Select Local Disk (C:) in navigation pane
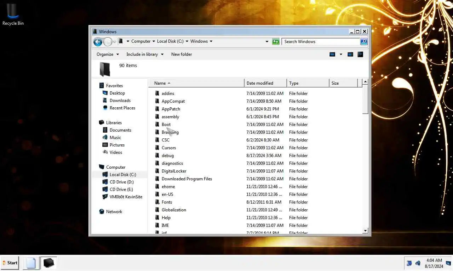Viewport: 453px width, 271px height. click(x=123, y=175)
